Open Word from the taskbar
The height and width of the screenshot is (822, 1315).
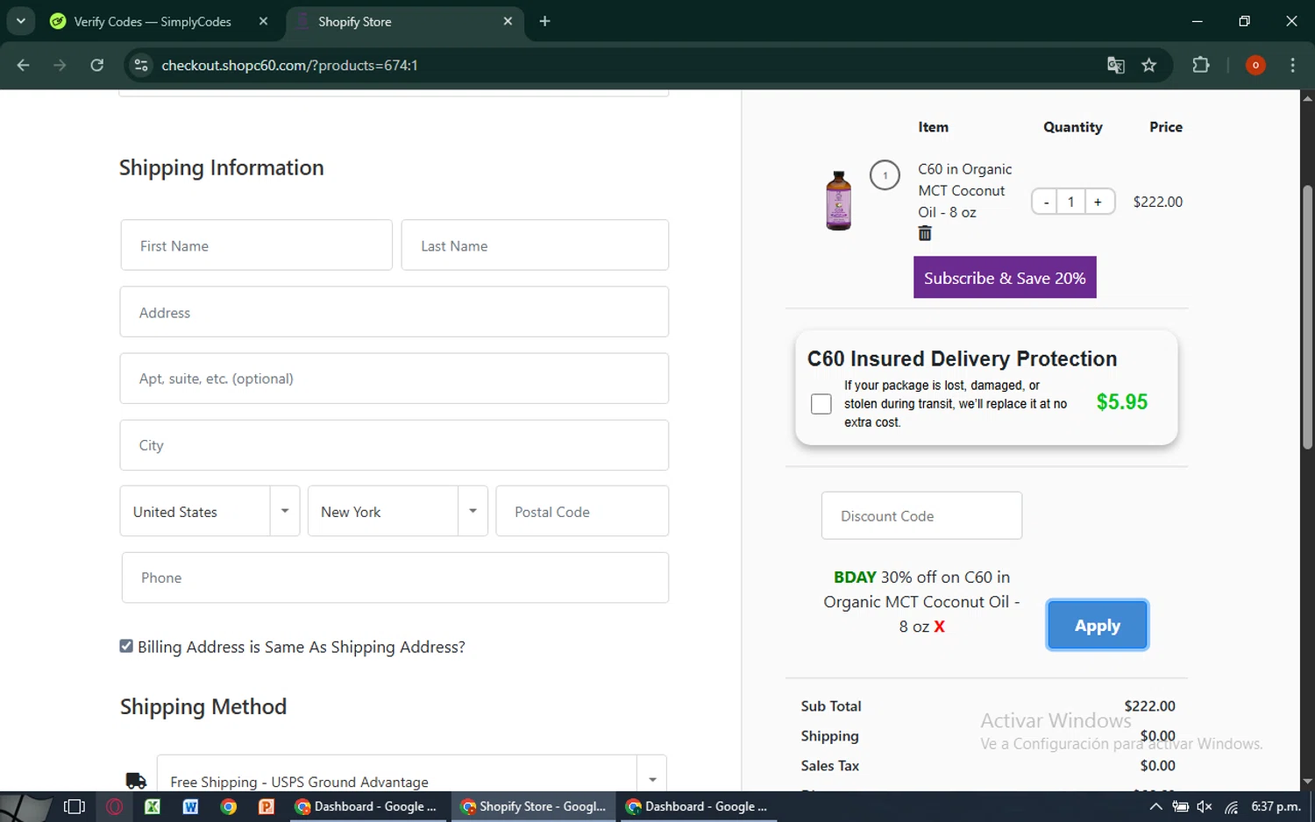click(190, 806)
